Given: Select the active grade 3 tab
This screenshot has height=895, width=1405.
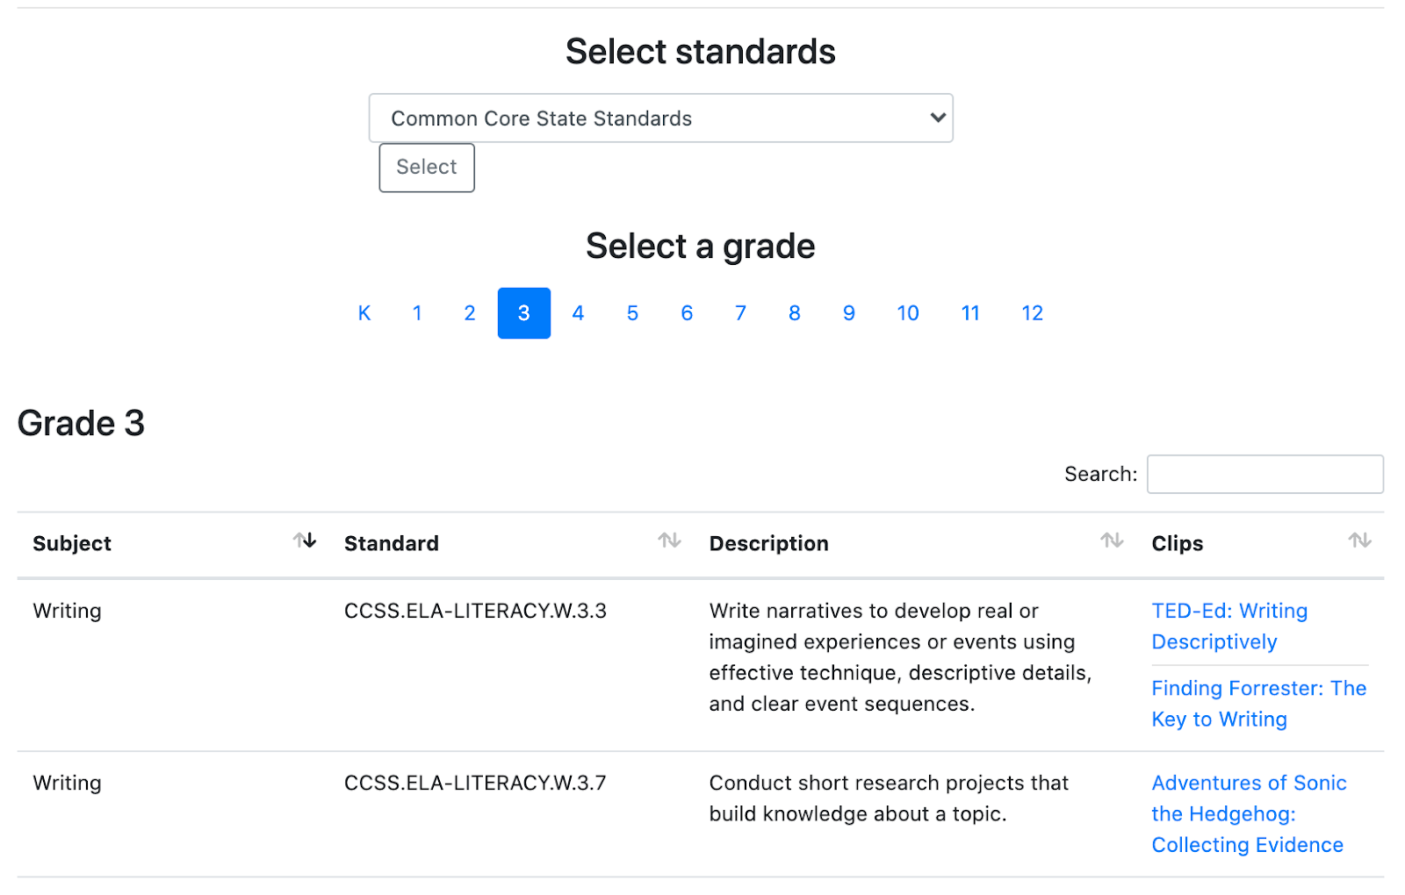Looking at the screenshot, I should pyautogui.click(x=524, y=313).
